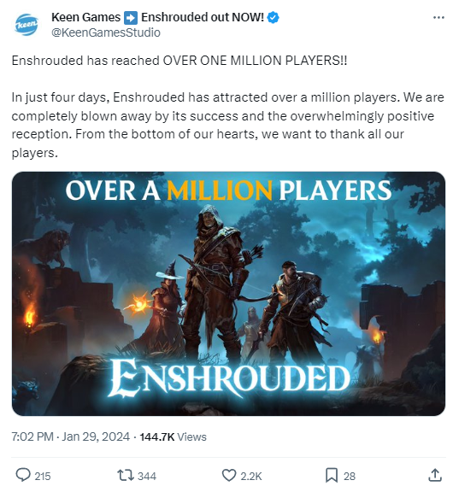Click the Keen Games display name
This screenshot has width=453, height=492.
[85, 17]
